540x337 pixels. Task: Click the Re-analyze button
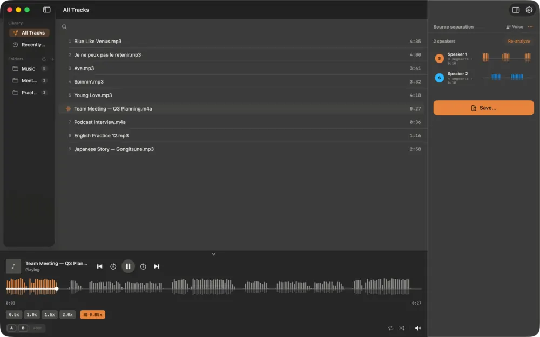click(519, 42)
